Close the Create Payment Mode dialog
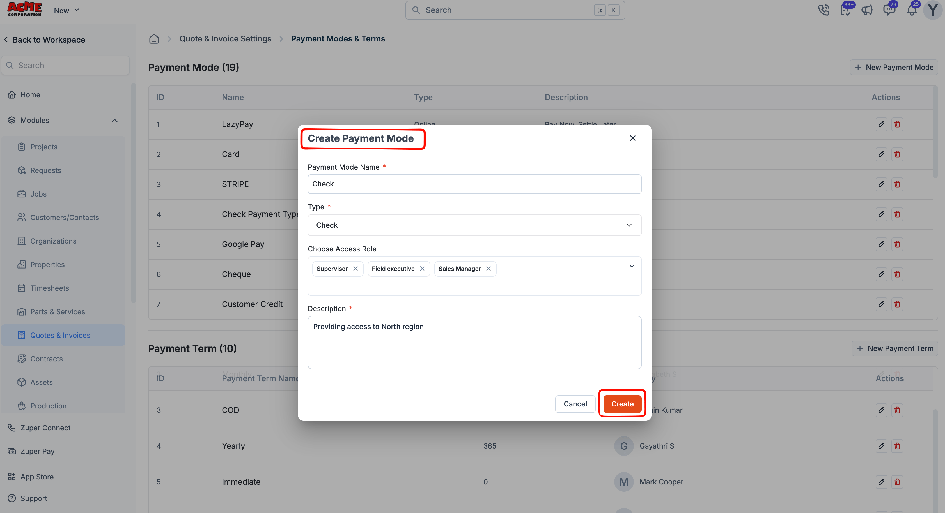The width and height of the screenshot is (945, 513). [633, 138]
